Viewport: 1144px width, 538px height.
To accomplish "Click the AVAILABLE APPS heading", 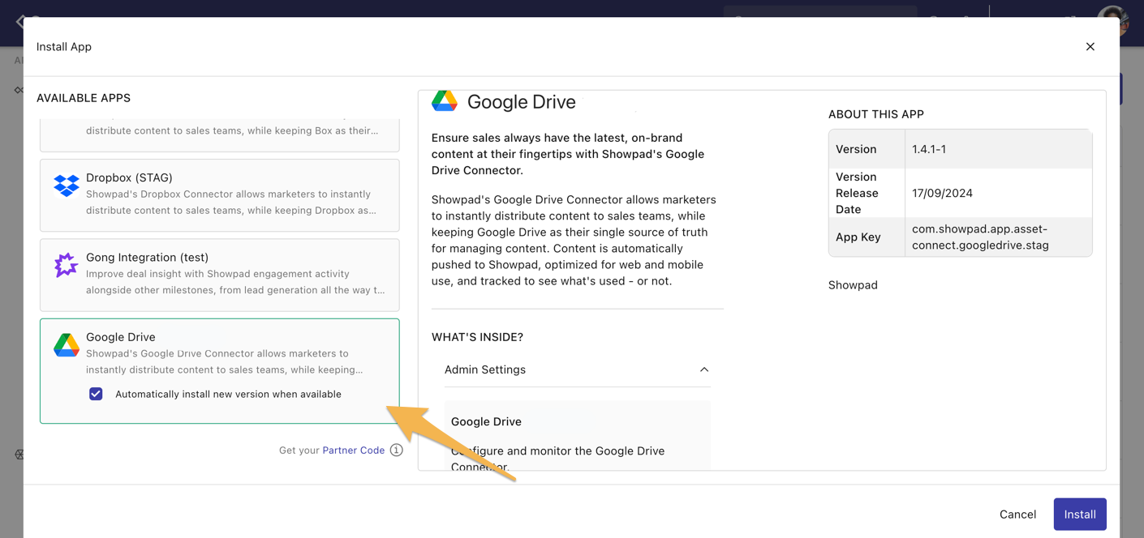I will coord(84,98).
